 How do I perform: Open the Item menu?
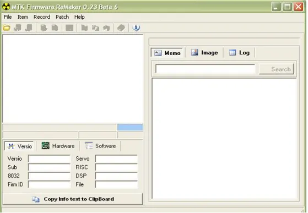click(x=23, y=17)
